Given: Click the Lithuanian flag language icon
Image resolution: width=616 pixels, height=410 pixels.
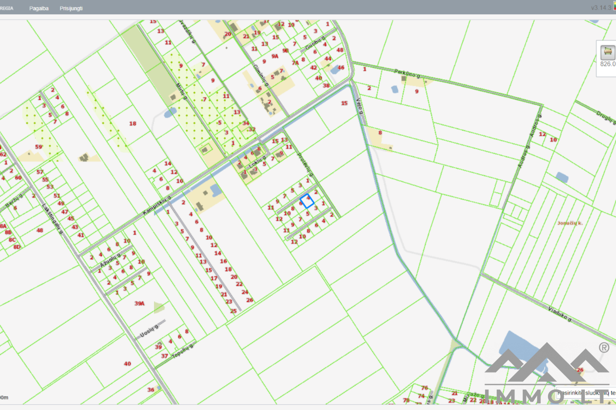Looking at the screenshot, I should 614,6.
